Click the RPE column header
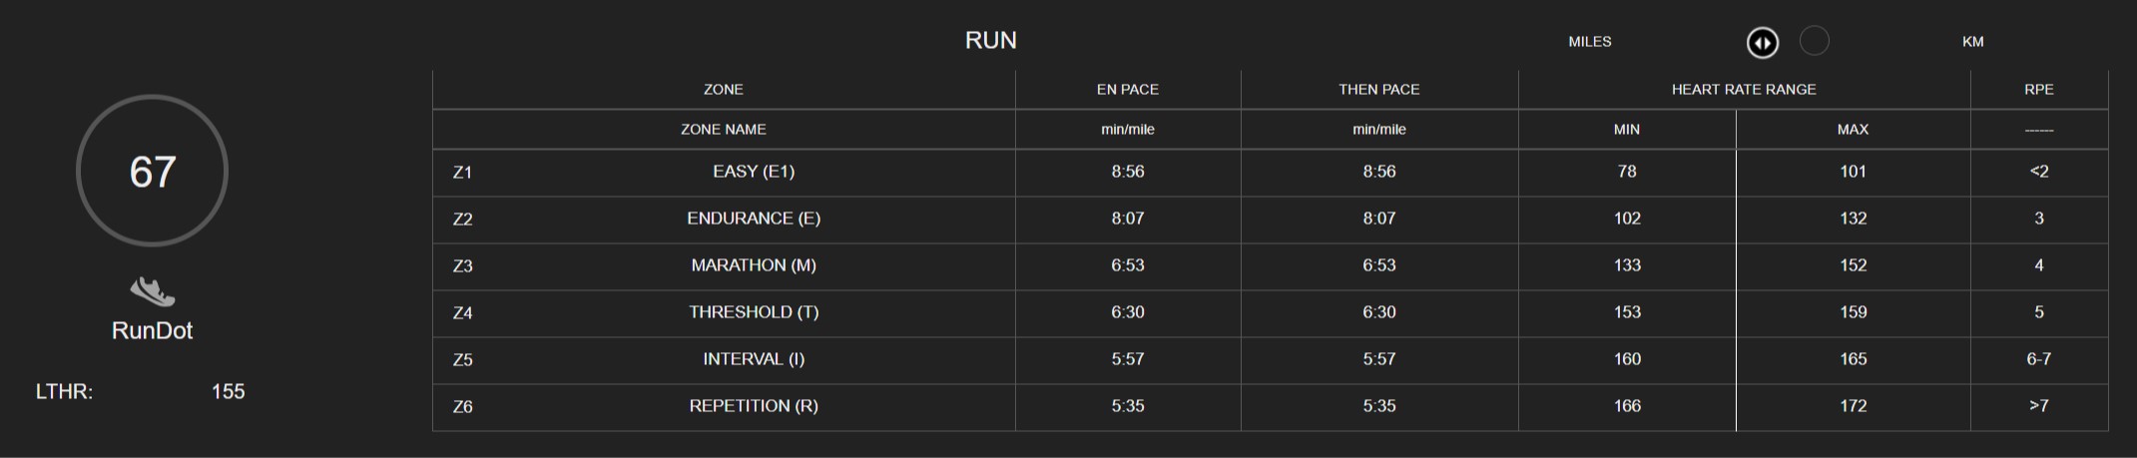The height and width of the screenshot is (458, 2137). click(2038, 90)
